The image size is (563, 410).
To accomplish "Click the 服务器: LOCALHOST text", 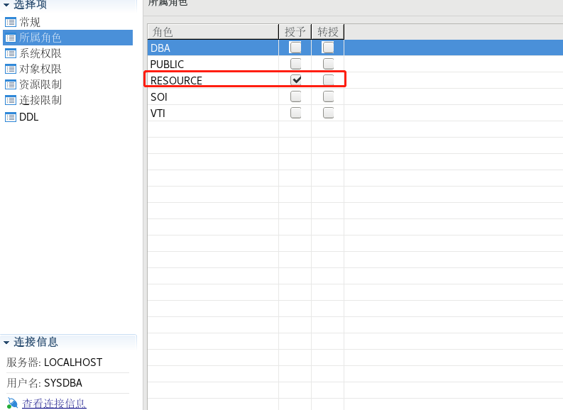I will (54, 362).
